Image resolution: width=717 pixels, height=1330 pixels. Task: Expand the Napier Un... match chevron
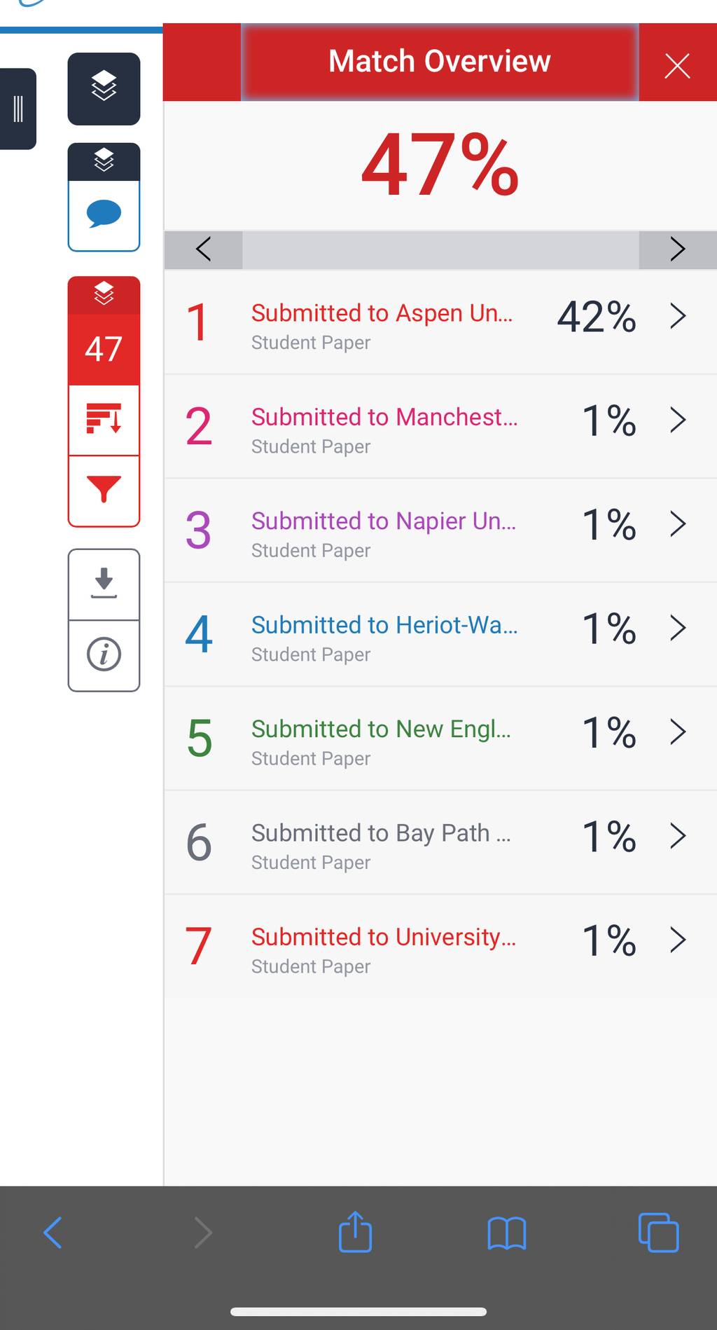677,523
